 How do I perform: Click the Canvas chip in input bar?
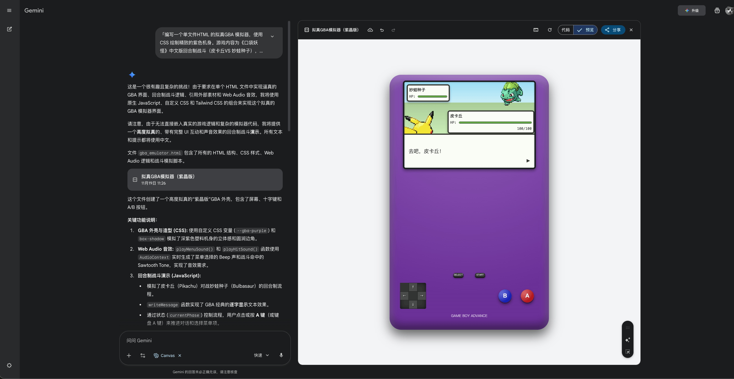point(164,356)
